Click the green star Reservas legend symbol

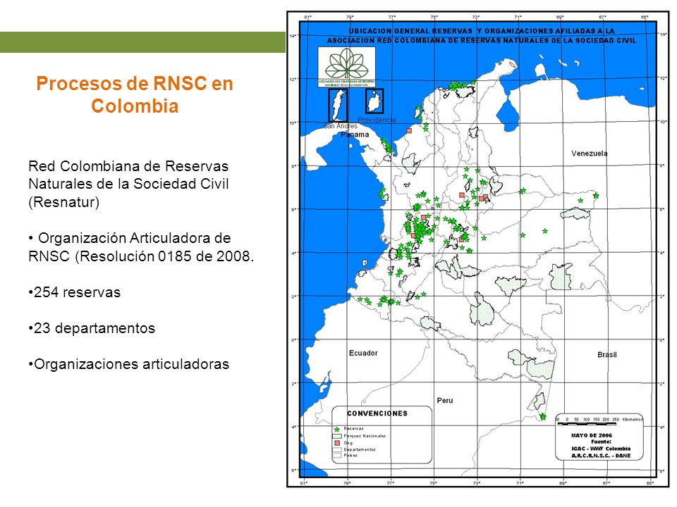coord(337,430)
